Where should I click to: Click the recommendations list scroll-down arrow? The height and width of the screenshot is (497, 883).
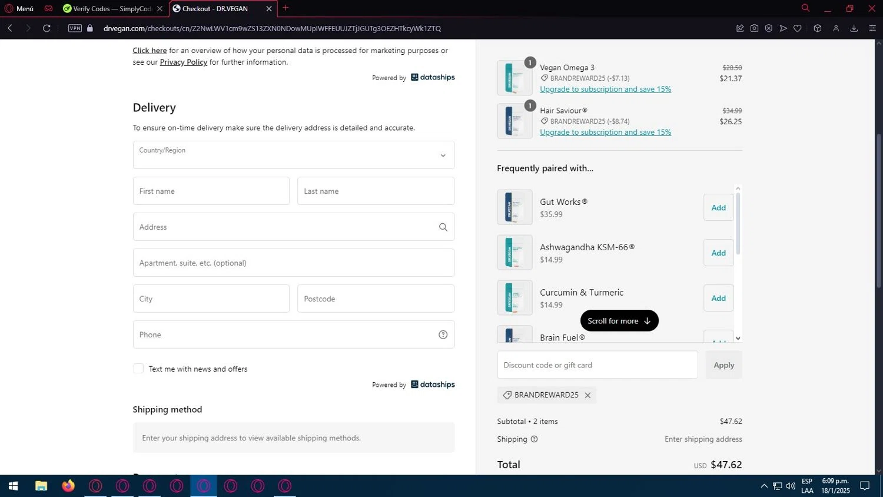[738, 339]
